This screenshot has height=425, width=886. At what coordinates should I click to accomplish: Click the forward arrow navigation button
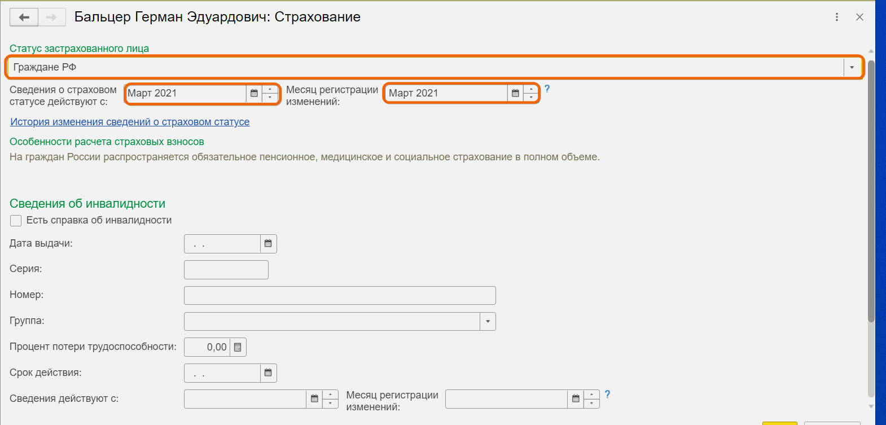[52, 17]
